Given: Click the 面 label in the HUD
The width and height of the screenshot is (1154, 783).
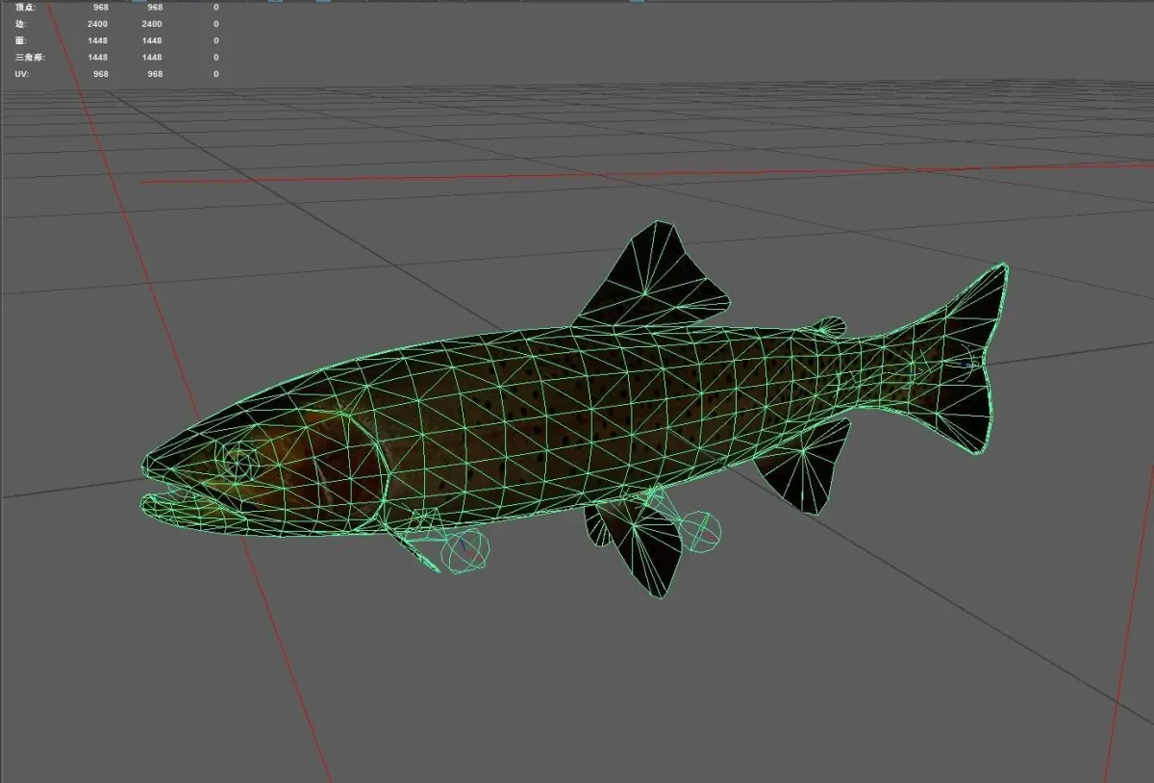Looking at the screenshot, I should [x=21, y=40].
